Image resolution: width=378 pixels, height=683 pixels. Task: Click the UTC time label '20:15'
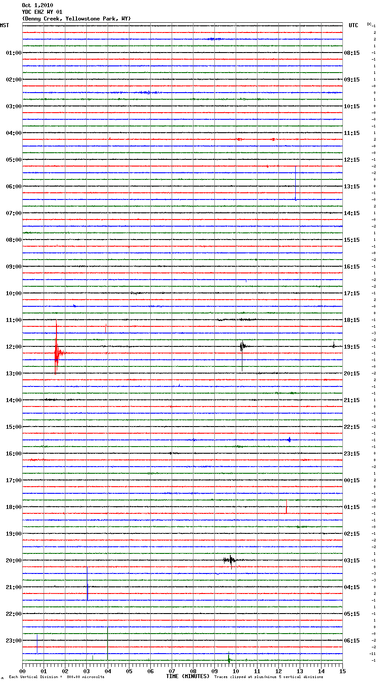(x=352, y=374)
